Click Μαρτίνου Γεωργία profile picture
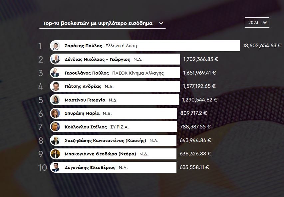This screenshot has width=284, height=197. pos(55,100)
